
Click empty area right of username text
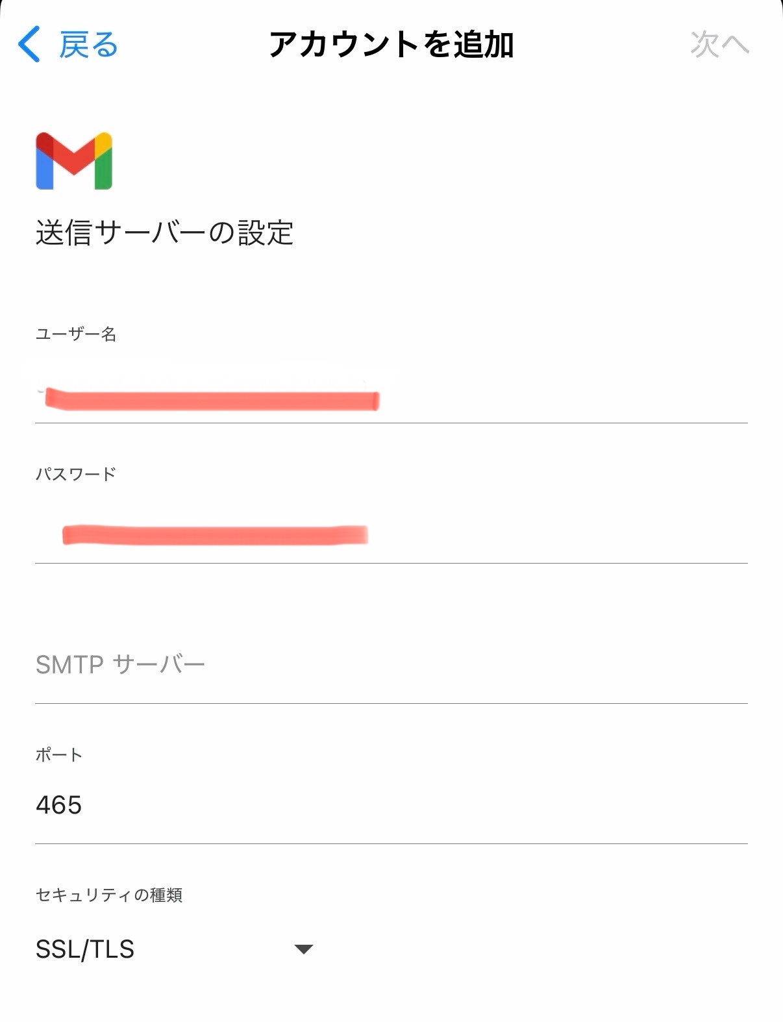click(x=564, y=397)
